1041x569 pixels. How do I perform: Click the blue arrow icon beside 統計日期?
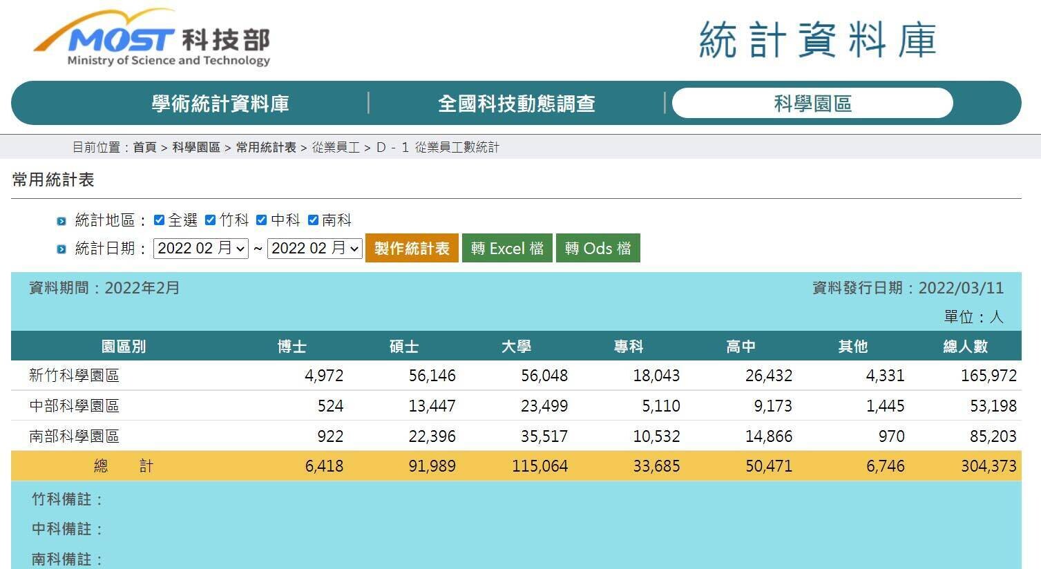point(61,249)
